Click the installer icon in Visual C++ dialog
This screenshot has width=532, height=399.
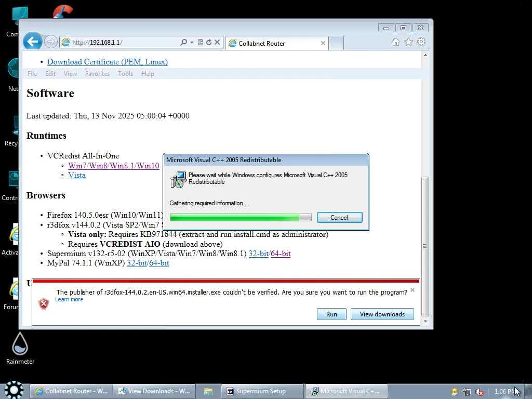178,179
